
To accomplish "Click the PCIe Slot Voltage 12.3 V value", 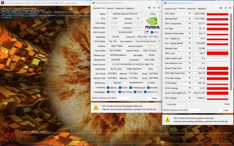I will tap(199, 78).
